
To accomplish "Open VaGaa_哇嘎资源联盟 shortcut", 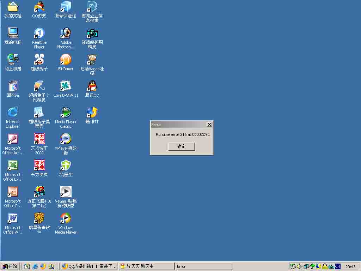I will click(x=66, y=192).
